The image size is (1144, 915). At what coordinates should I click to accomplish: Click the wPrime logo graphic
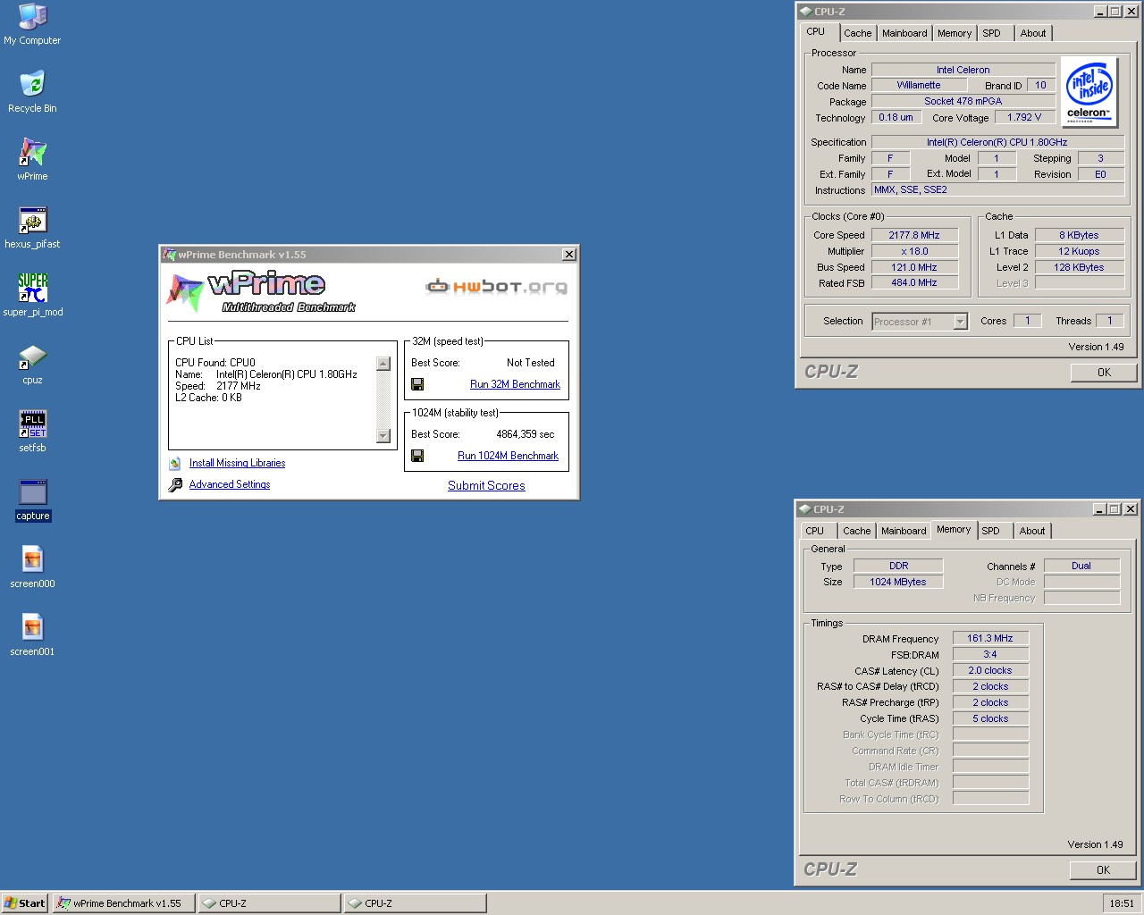tap(260, 293)
